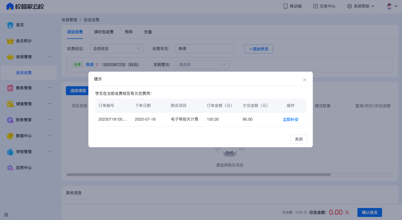Open 应用中心 app center icon

coord(10,168)
